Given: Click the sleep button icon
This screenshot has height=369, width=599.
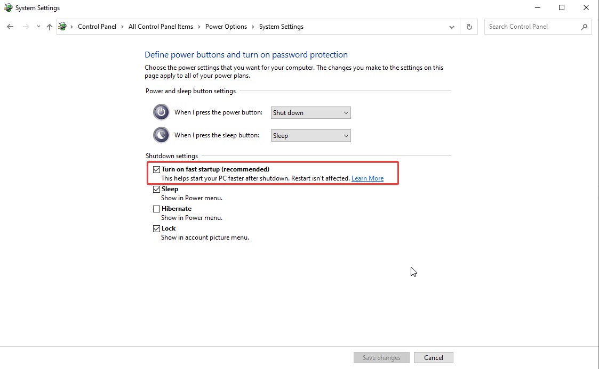Looking at the screenshot, I should [x=161, y=135].
